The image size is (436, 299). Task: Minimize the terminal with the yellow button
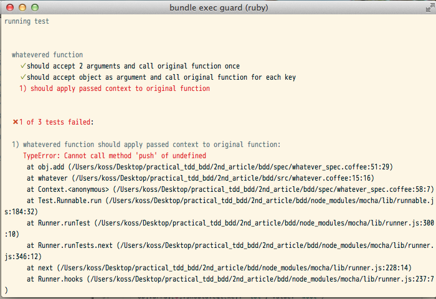point(22,7)
